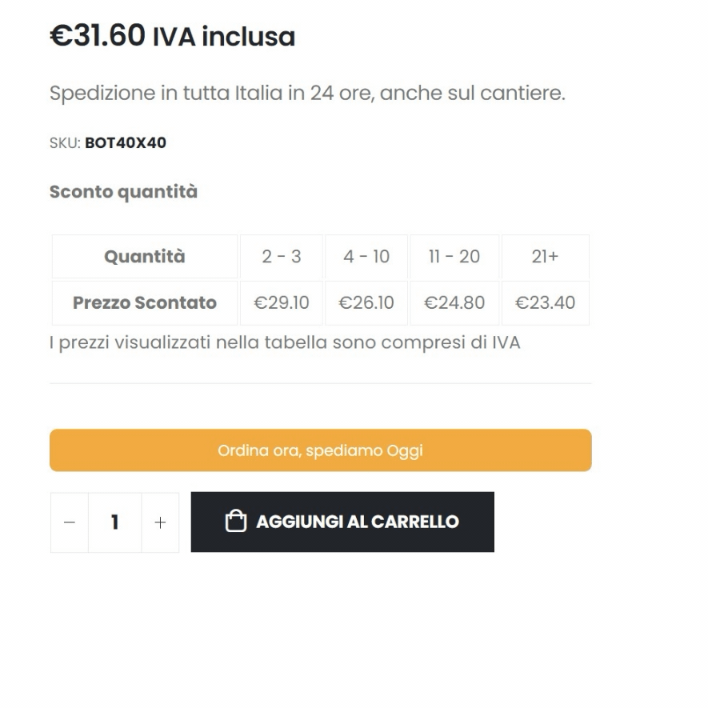Click the €23.40 discounted price cell
Viewport: 708px width, 708px height.
pos(545,303)
